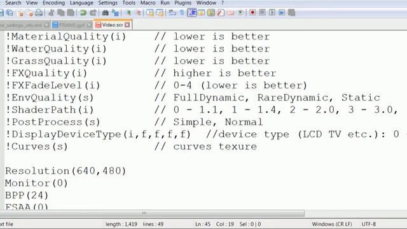Click the Cut scissors icon
The height and width of the screenshot is (229, 407).
52,13
